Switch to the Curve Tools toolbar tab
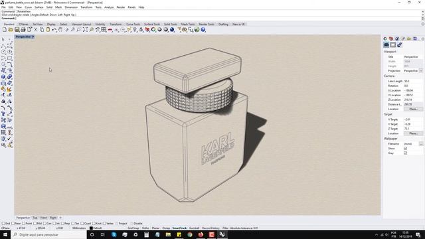 (133, 24)
